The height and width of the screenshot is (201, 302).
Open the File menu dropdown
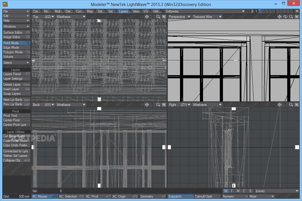(16, 11)
